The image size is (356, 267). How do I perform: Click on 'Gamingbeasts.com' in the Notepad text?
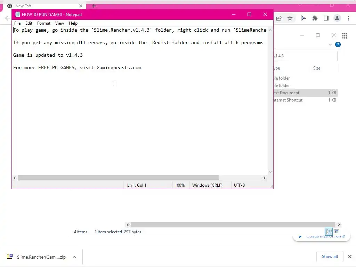(119, 68)
